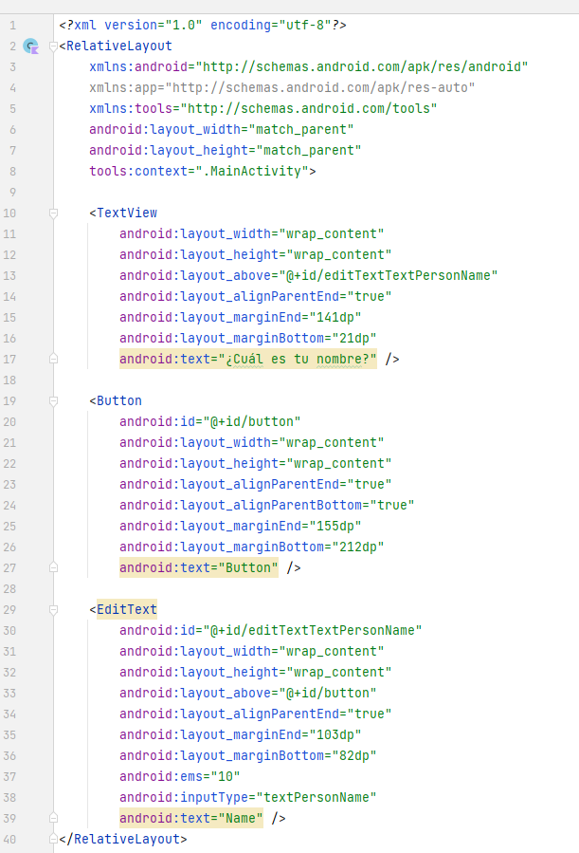Click the closing RelativeLayout tag
The height and width of the screenshot is (853, 579).
(x=123, y=839)
